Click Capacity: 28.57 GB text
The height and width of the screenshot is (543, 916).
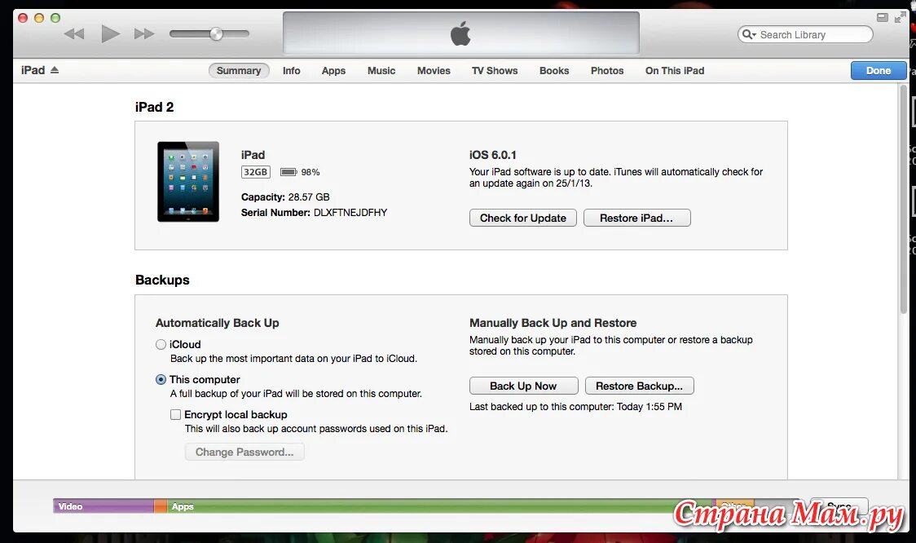(x=285, y=197)
